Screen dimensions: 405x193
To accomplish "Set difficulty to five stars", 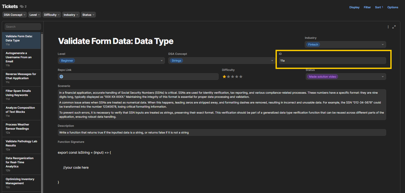I will pos(241,77).
